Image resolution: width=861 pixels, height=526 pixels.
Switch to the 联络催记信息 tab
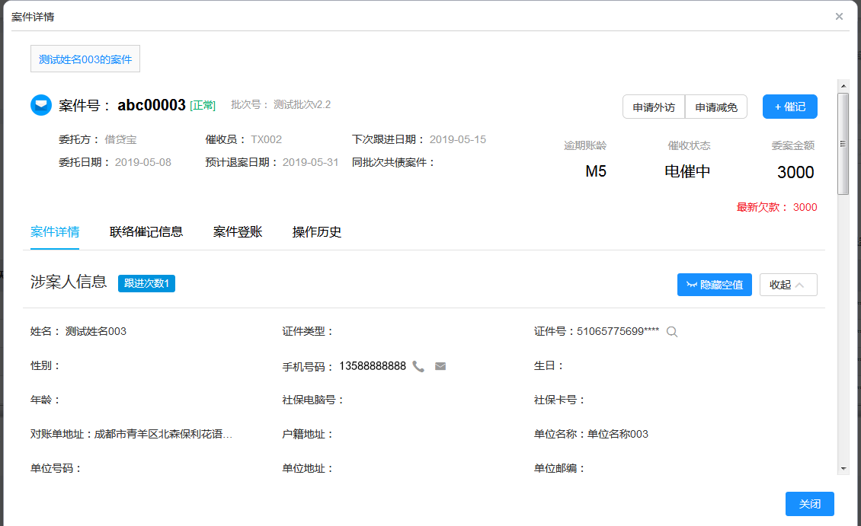tap(146, 232)
